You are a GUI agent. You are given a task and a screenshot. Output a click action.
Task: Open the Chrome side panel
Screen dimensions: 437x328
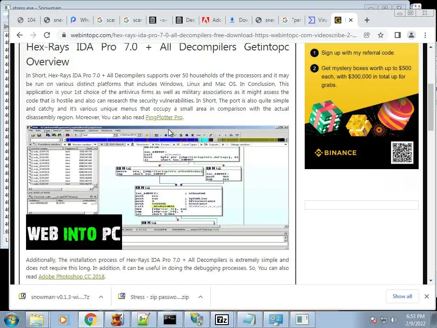tap(397, 35)
